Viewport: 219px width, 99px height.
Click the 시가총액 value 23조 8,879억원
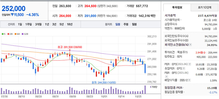(x=208, y=16)
